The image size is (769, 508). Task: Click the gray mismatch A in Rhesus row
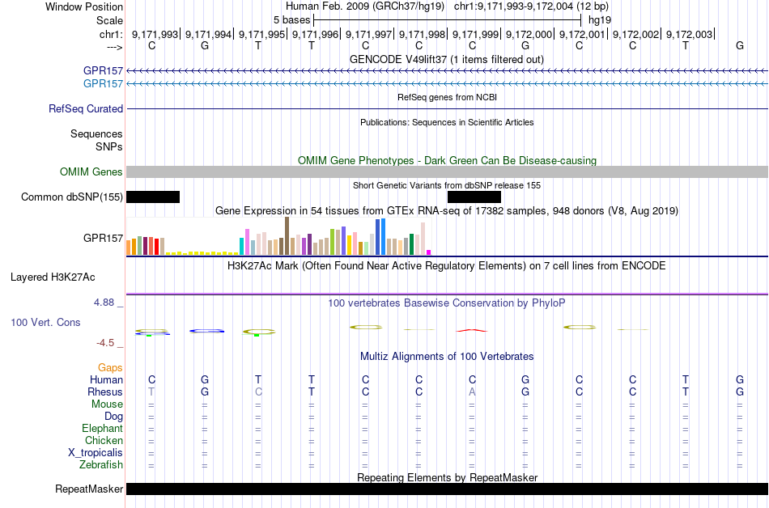(472, 392)
